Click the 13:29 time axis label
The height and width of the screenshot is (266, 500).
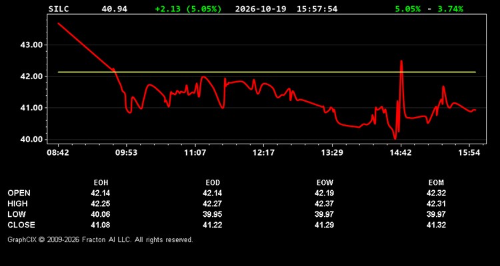tap(332, 153)
